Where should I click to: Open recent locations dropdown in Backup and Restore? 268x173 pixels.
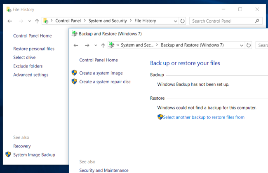(96, 45)
